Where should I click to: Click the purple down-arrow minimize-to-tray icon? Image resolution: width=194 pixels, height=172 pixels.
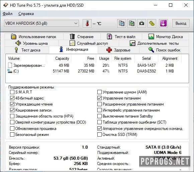[x=163, y=23]
